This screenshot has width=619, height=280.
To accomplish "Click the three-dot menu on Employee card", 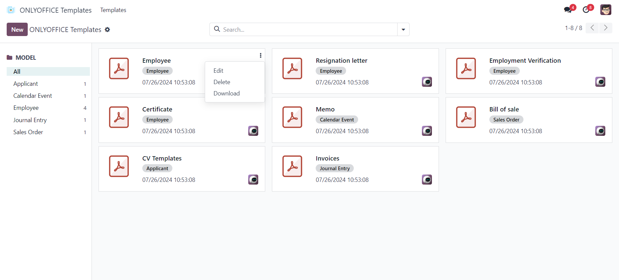I will click(x=261, y=55).
